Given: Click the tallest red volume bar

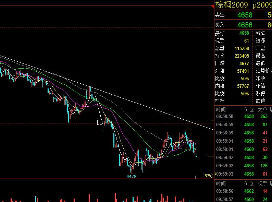Looking at the screenshot, I should pos(115,197).
